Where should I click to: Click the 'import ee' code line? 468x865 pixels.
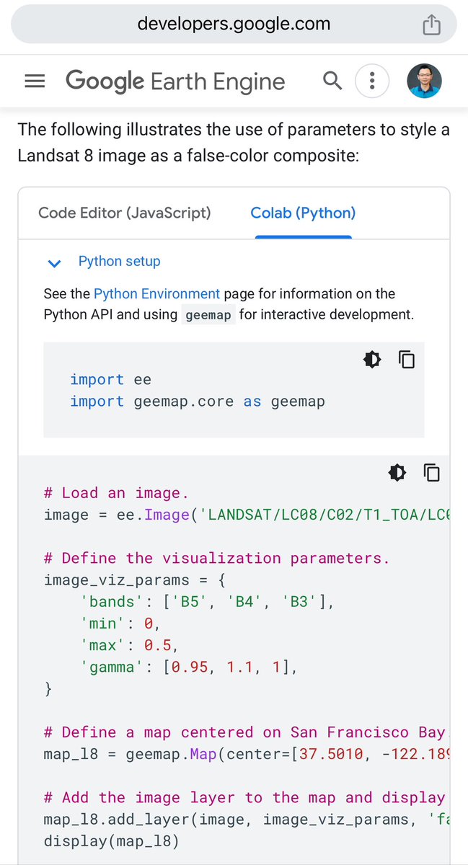click(110, 379)
